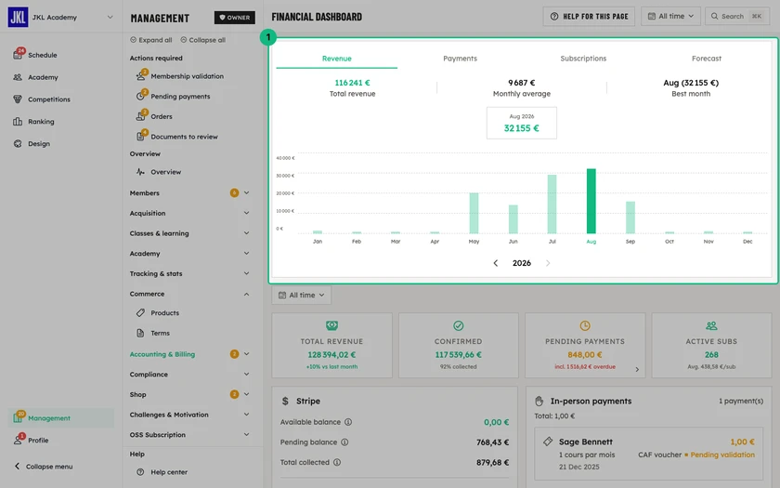Select the Jul revenue bar
The width and height of the screenshot is (780, 488).
pyautogui.click(x=552, y=204)
